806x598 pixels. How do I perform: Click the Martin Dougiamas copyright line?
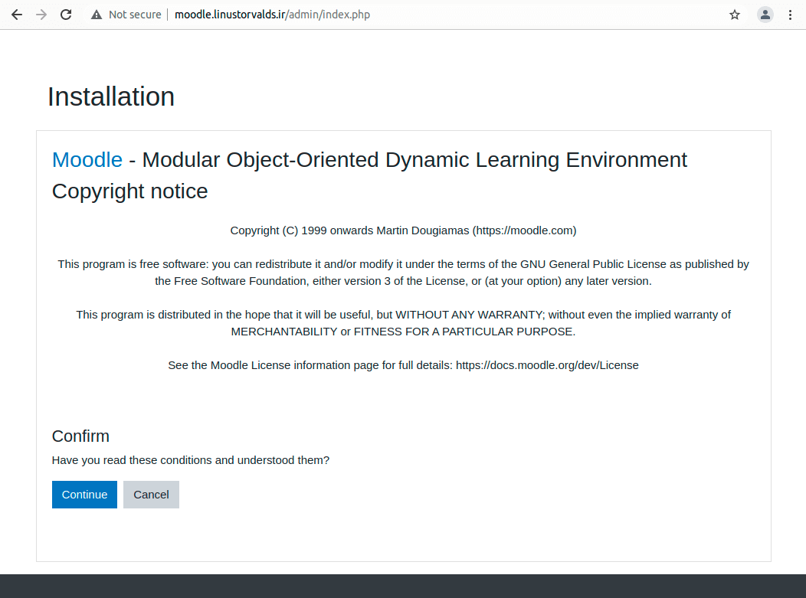(404, 230)
